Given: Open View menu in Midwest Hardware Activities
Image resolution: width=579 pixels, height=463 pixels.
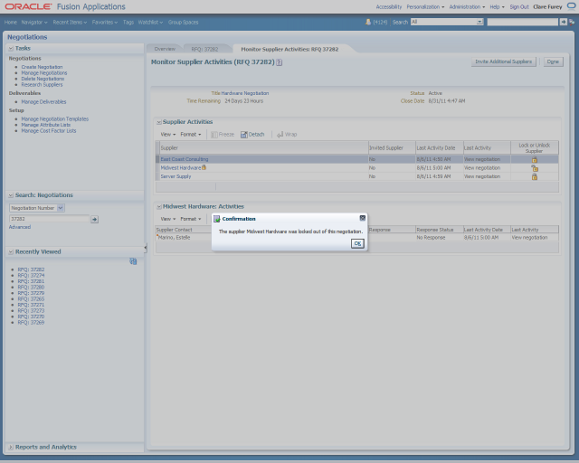Looking at the screenshot, I should click(168, 219).
